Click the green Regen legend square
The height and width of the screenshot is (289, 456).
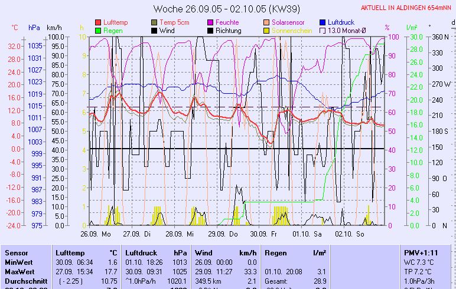[98, 30]
